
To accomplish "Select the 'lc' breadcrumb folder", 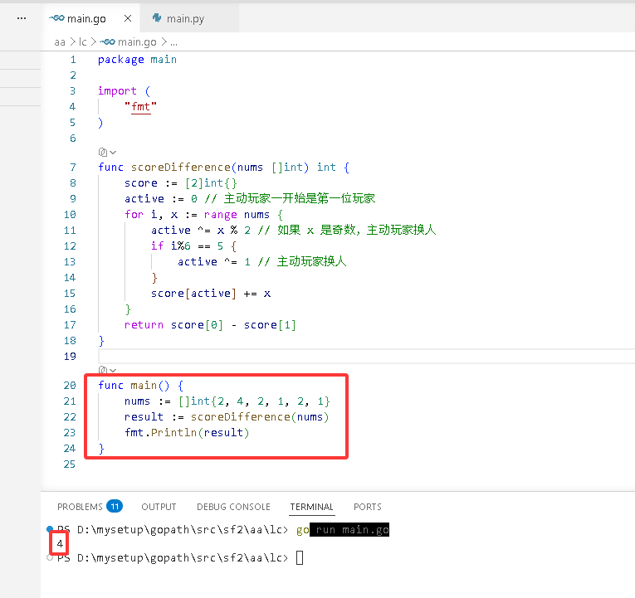I will 83,42.
